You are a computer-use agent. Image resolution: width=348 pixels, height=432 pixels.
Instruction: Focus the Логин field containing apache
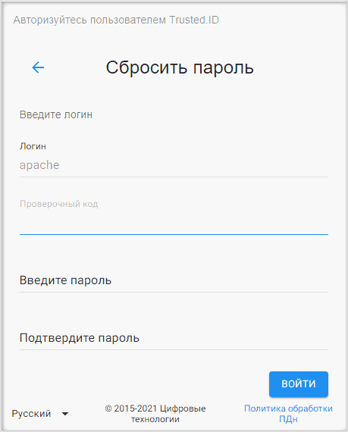click(174, 165)
